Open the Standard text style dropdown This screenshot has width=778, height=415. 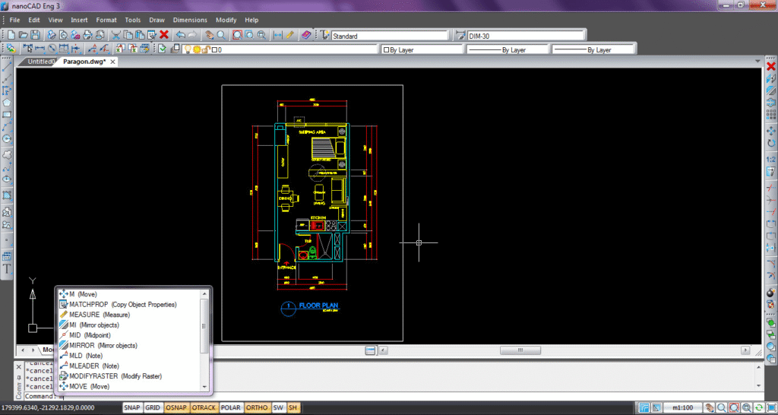click(389, 36)
